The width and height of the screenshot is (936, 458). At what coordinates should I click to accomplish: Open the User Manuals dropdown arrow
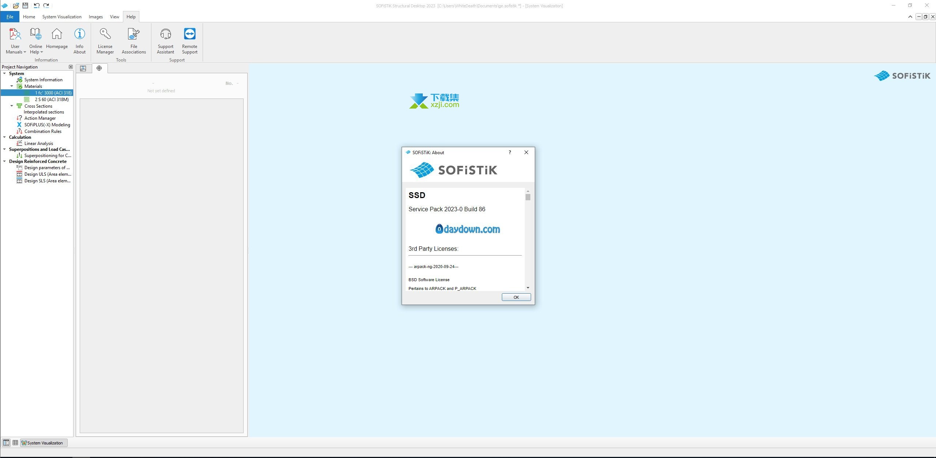25,52
